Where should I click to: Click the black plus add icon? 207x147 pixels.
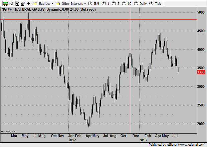[x=29, y=4]
